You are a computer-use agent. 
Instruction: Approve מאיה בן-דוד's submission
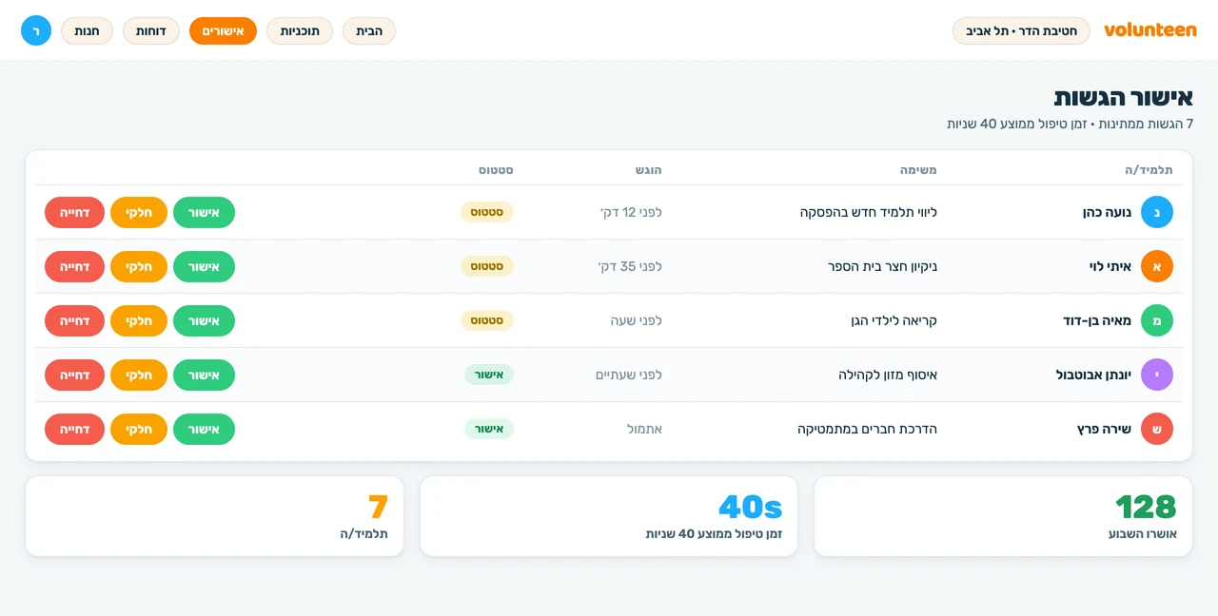pyautogui.click(x=204, y=320)
